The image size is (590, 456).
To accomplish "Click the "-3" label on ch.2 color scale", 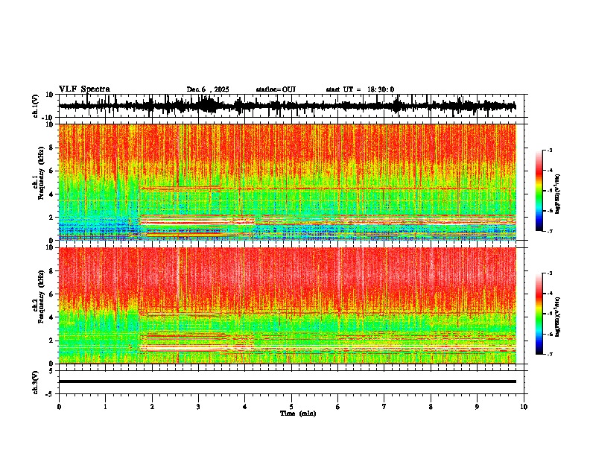I will (x=549, y=273).
